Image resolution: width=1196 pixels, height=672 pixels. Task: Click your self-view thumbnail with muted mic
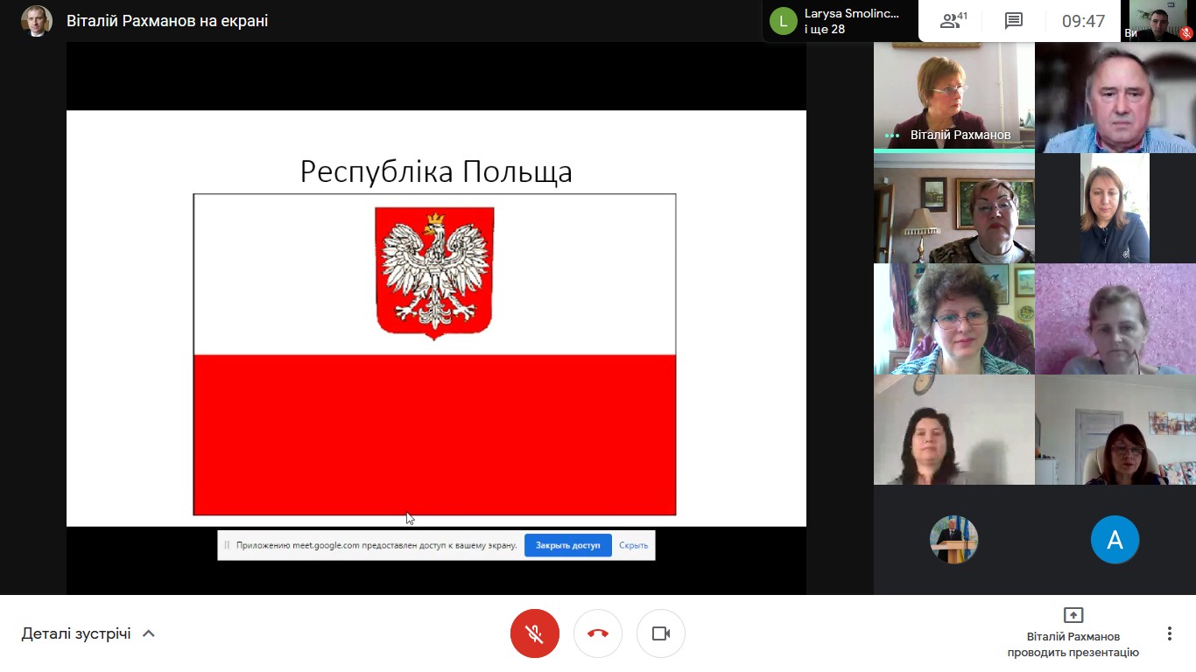click(x=1158, y=21)
